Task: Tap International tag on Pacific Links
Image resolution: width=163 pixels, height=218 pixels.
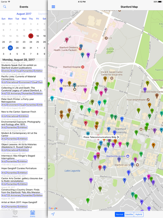Action: tap(12, 82)
